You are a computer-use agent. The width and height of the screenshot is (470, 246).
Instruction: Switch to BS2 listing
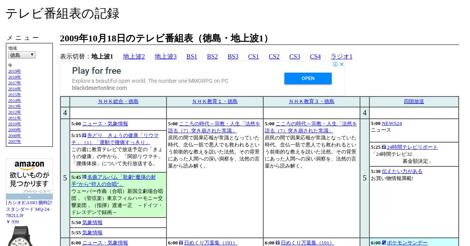212,57
